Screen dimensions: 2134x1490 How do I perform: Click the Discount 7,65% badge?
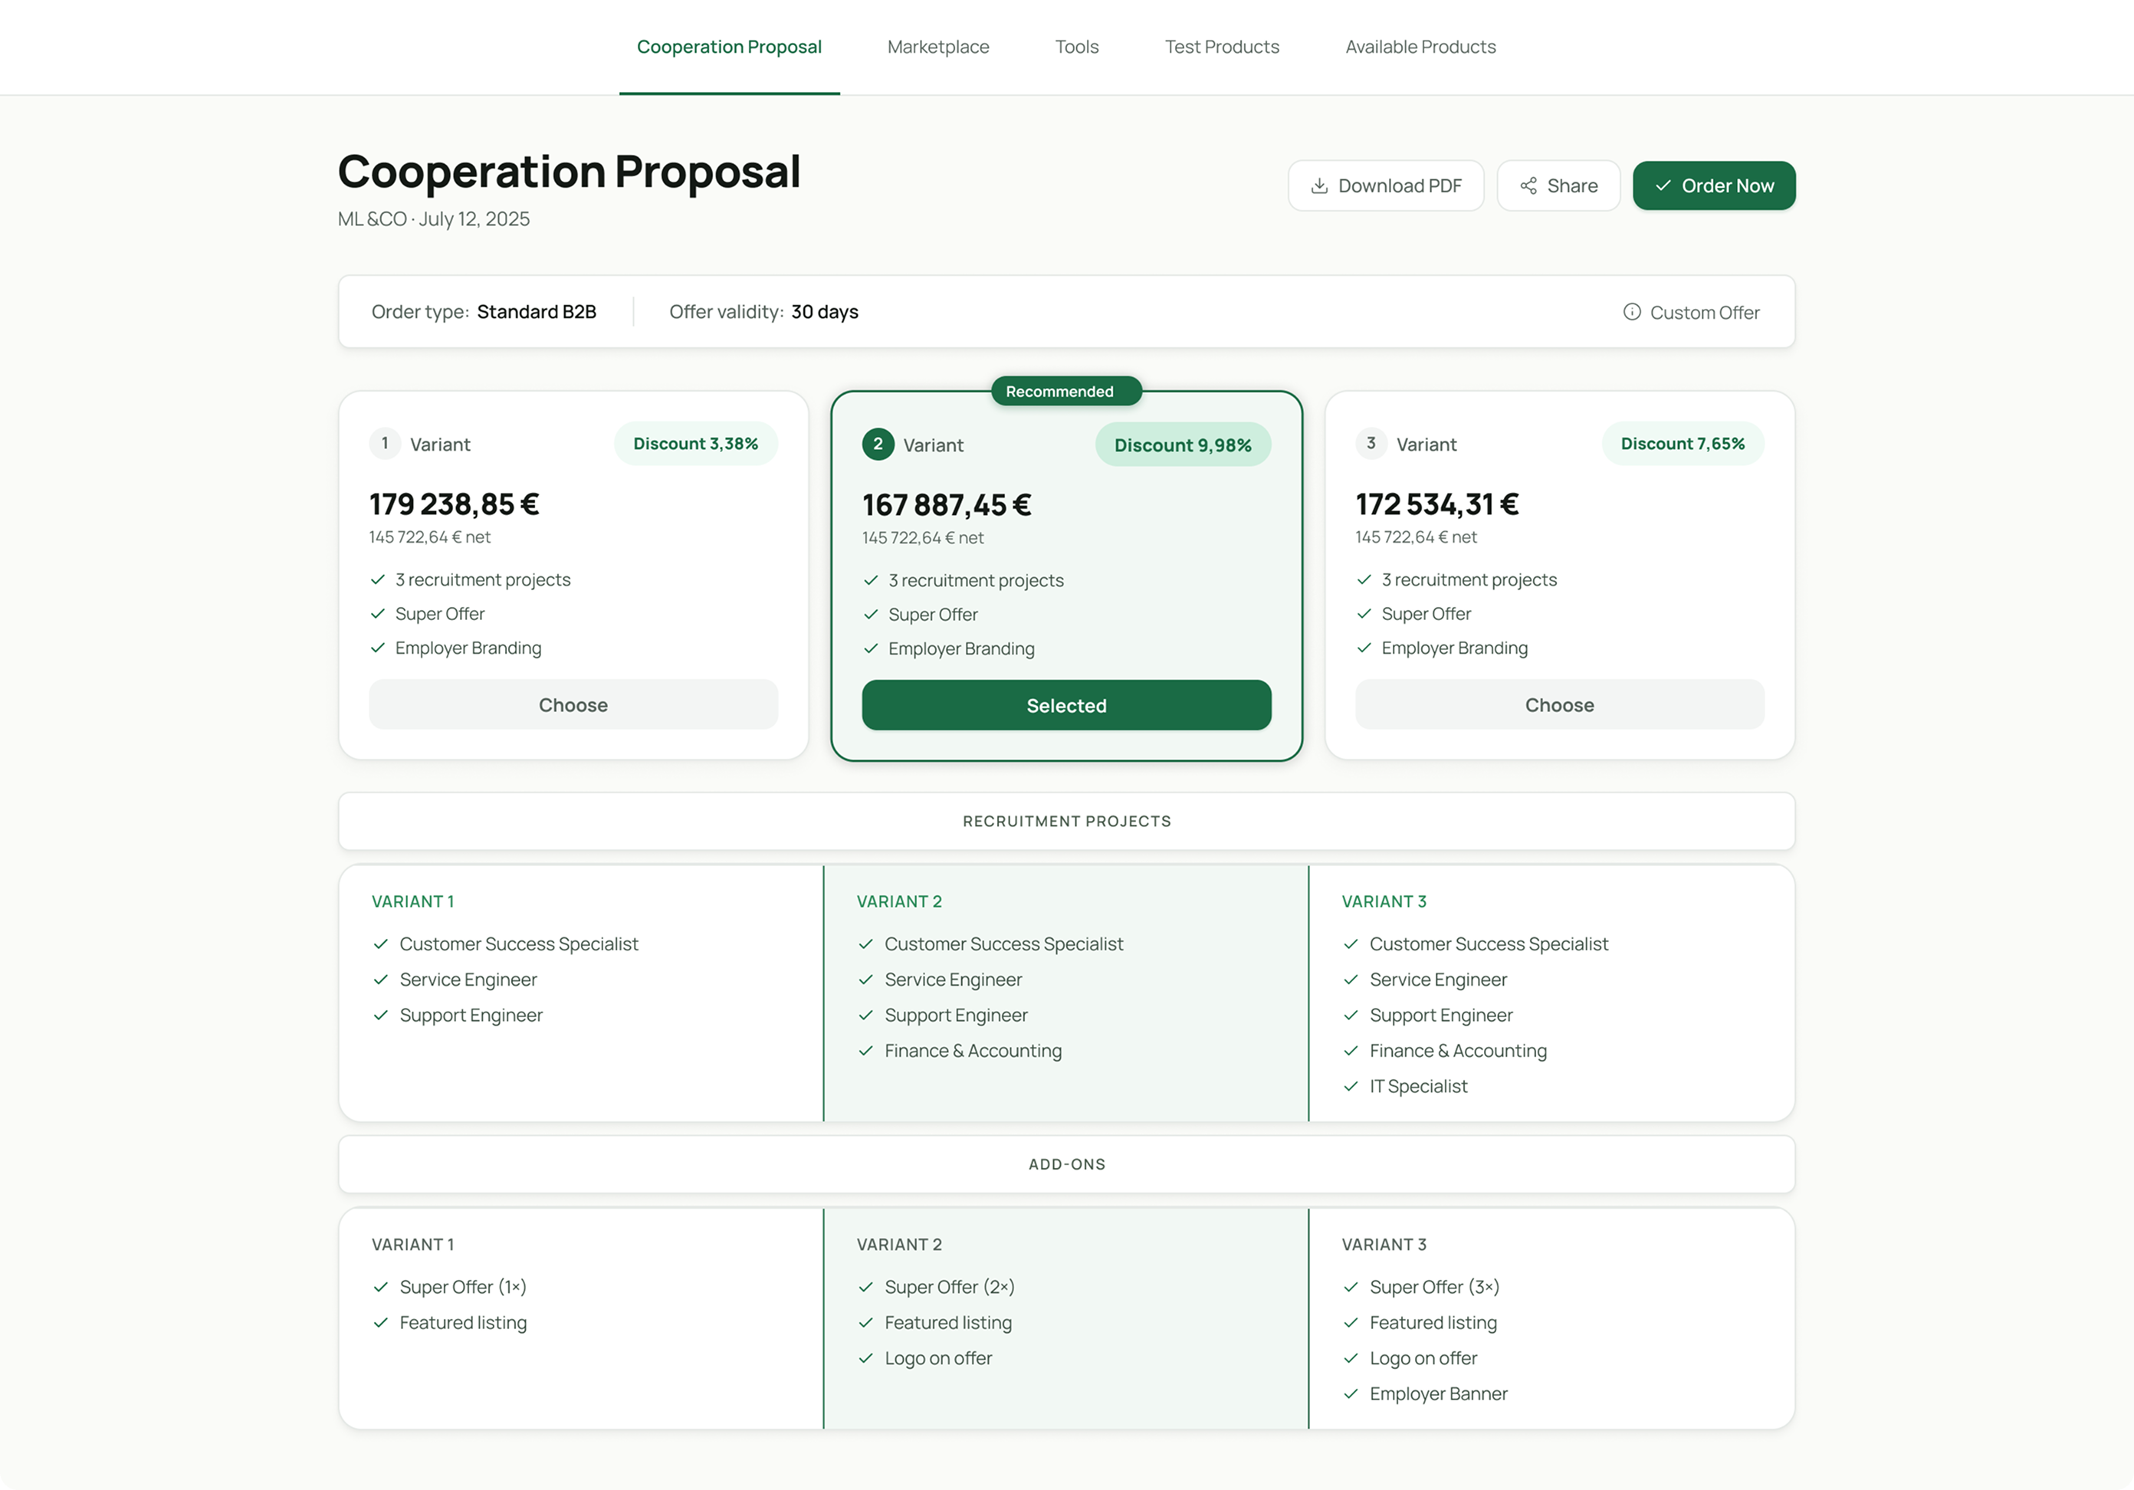[x=1683, y=443]
